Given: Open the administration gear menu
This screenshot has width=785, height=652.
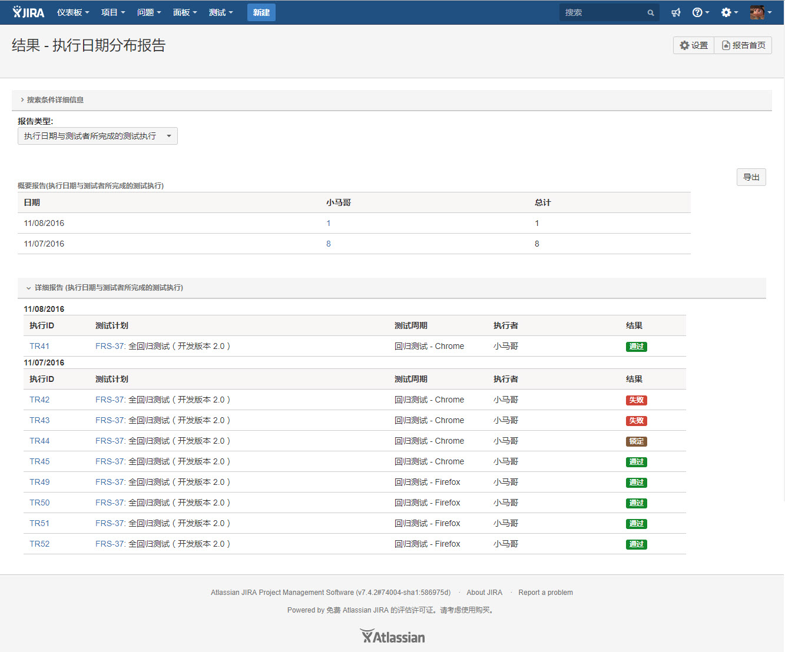Looking at the screenshot, I should [730, 12].
